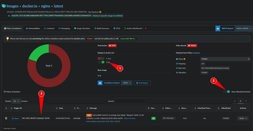
Task: Click the Print Report button
Action: coord(142,83)
